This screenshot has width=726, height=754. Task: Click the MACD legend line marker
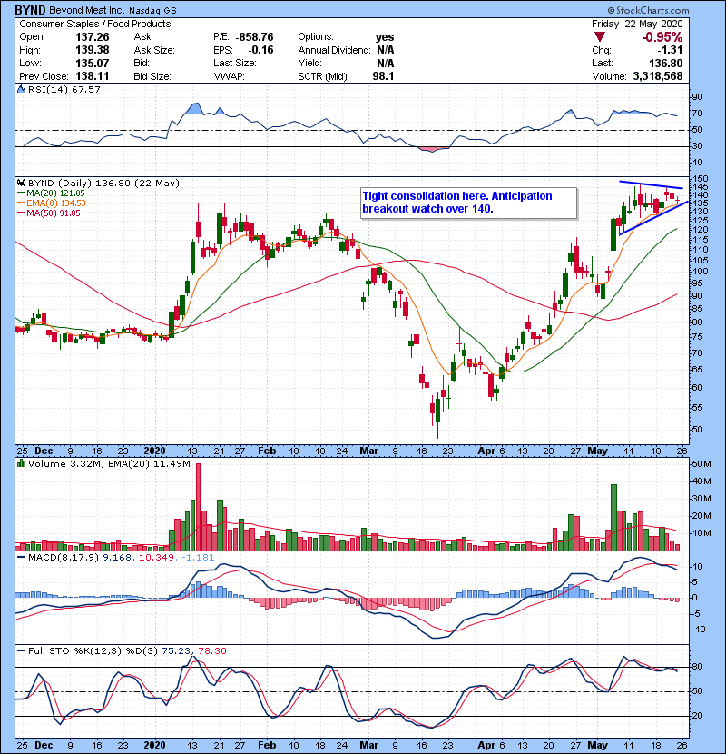click(22, 558)
